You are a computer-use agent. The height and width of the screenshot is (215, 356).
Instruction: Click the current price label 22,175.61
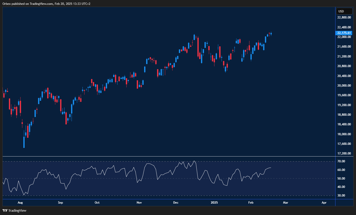(344, 33)
